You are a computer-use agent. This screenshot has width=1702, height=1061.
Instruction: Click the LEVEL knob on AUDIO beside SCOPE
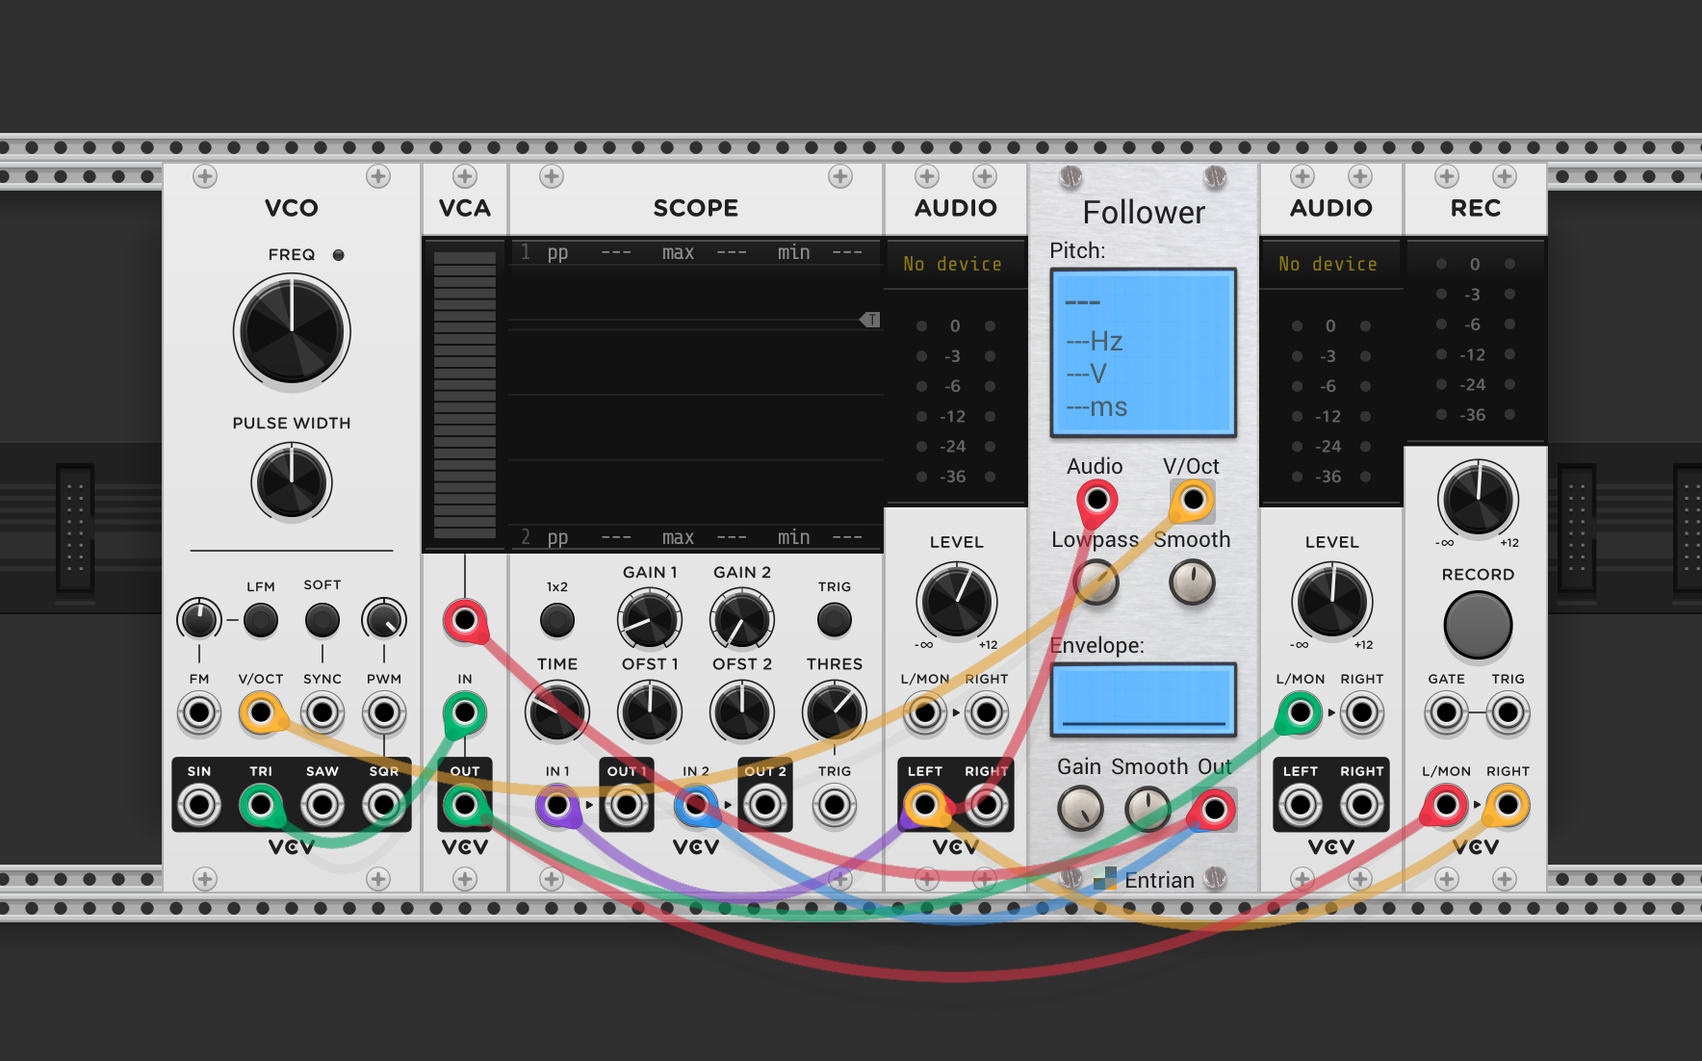956,602
